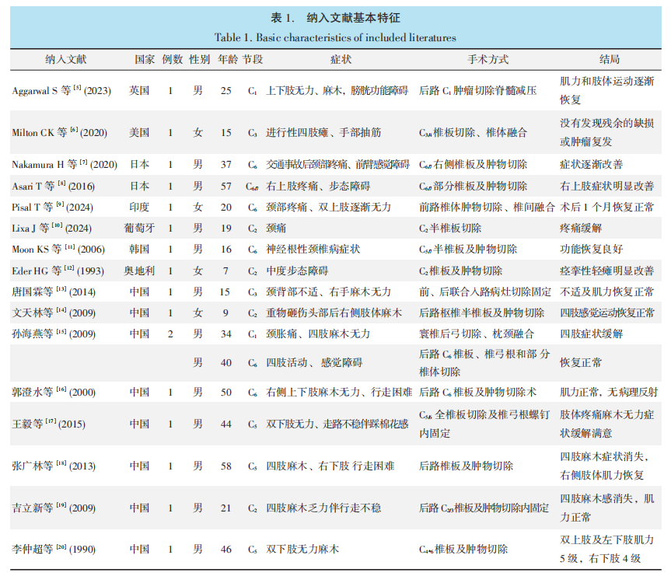Select the cell 'Moon KS 等 (2006)'
The image size is (671, 576).
click(x=58, y=249)
